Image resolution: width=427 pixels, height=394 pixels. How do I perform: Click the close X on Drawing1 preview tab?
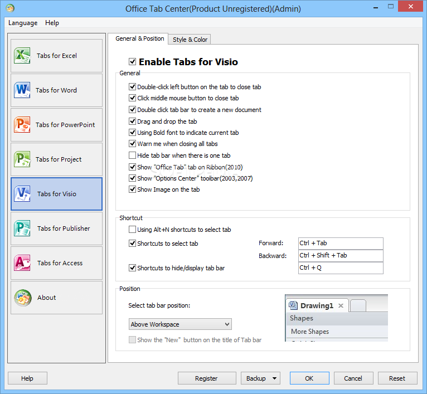(x=341, y=305)
